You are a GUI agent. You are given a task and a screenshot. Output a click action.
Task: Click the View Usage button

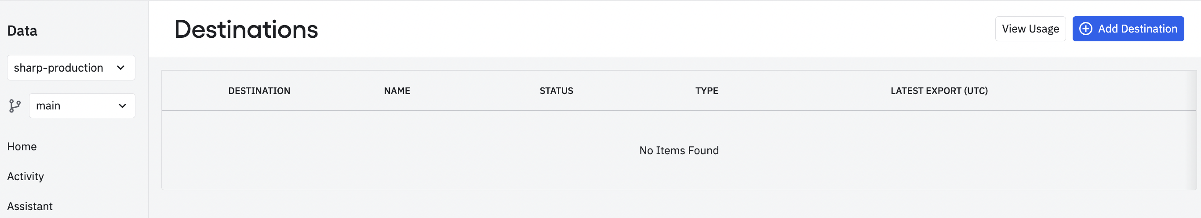(x=1030, y=29)
